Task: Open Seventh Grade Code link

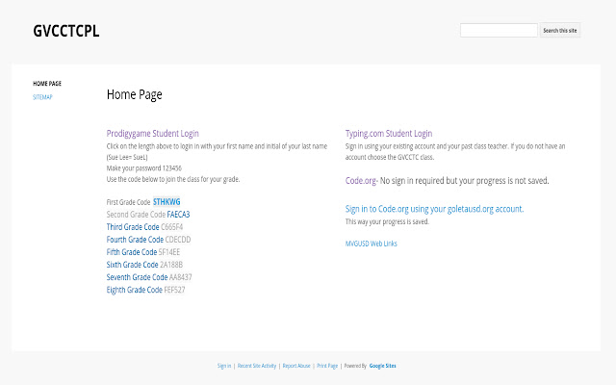Action: pyautogui.click(x=137, y=277)
